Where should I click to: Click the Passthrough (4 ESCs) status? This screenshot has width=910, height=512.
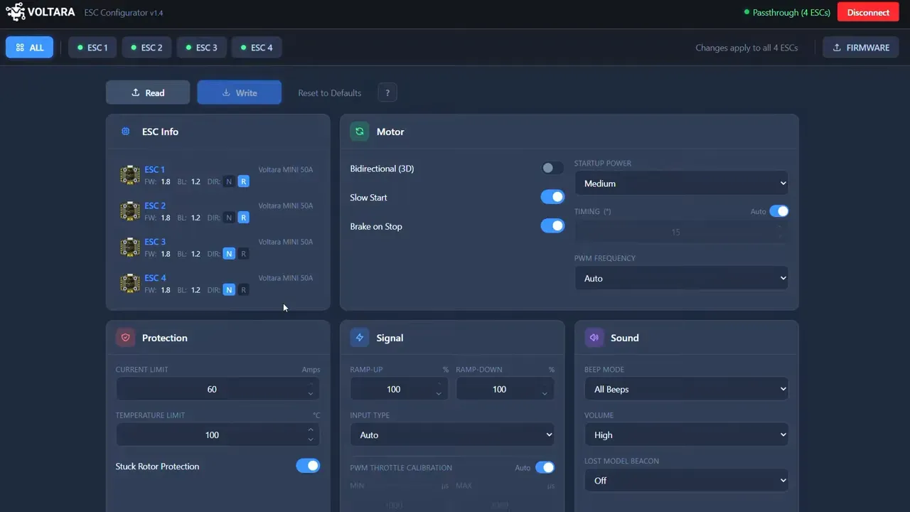[787, 12]
